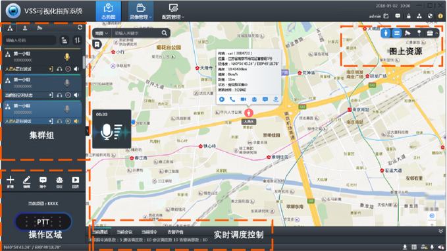
Task: Click the refresh icon in group panel
Action: pos(80,28)
